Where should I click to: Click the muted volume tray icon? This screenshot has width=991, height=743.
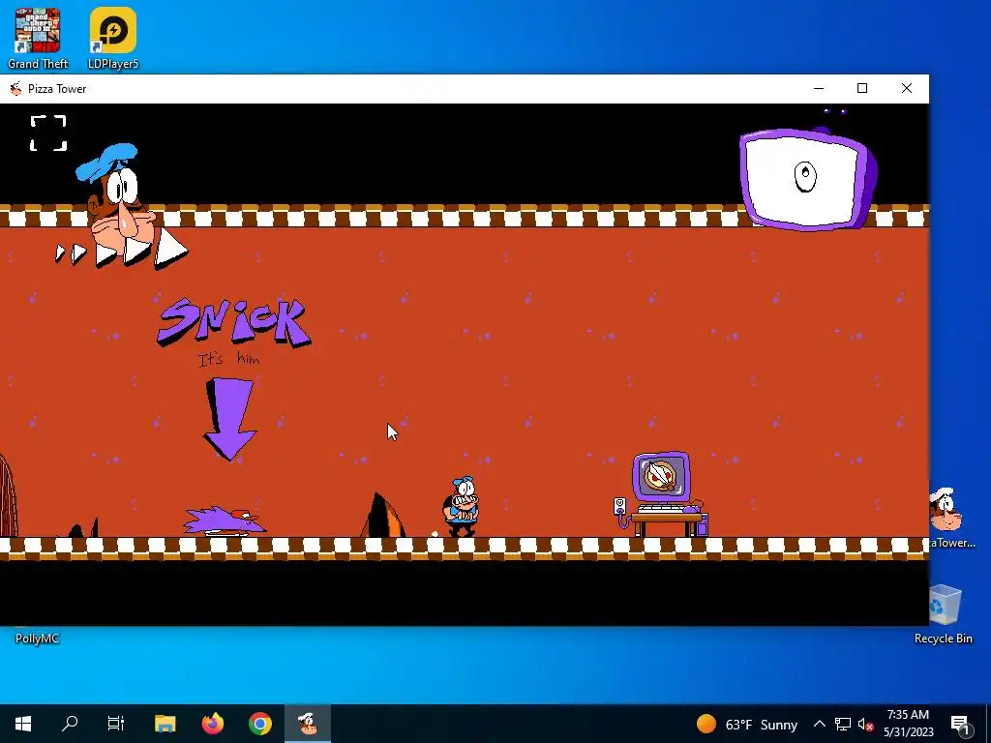[865, 724]
